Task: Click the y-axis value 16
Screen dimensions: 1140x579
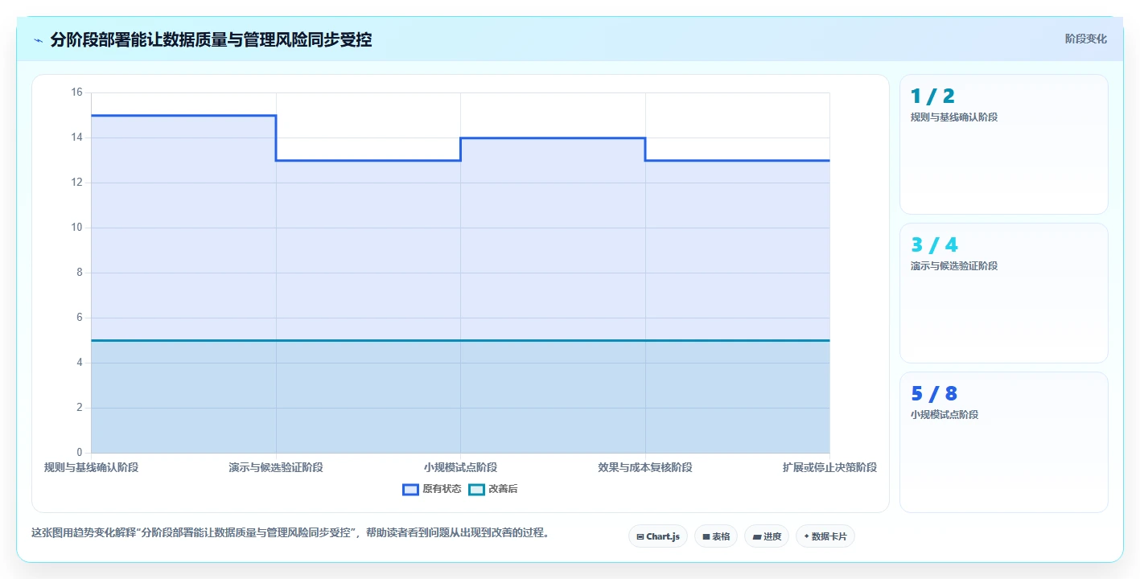Action: [x=77, y=92]
